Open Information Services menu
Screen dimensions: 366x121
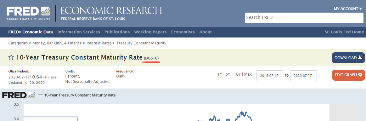click(79, 32)
